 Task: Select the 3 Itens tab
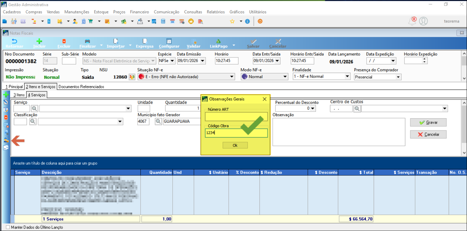[x=19, y=95]
